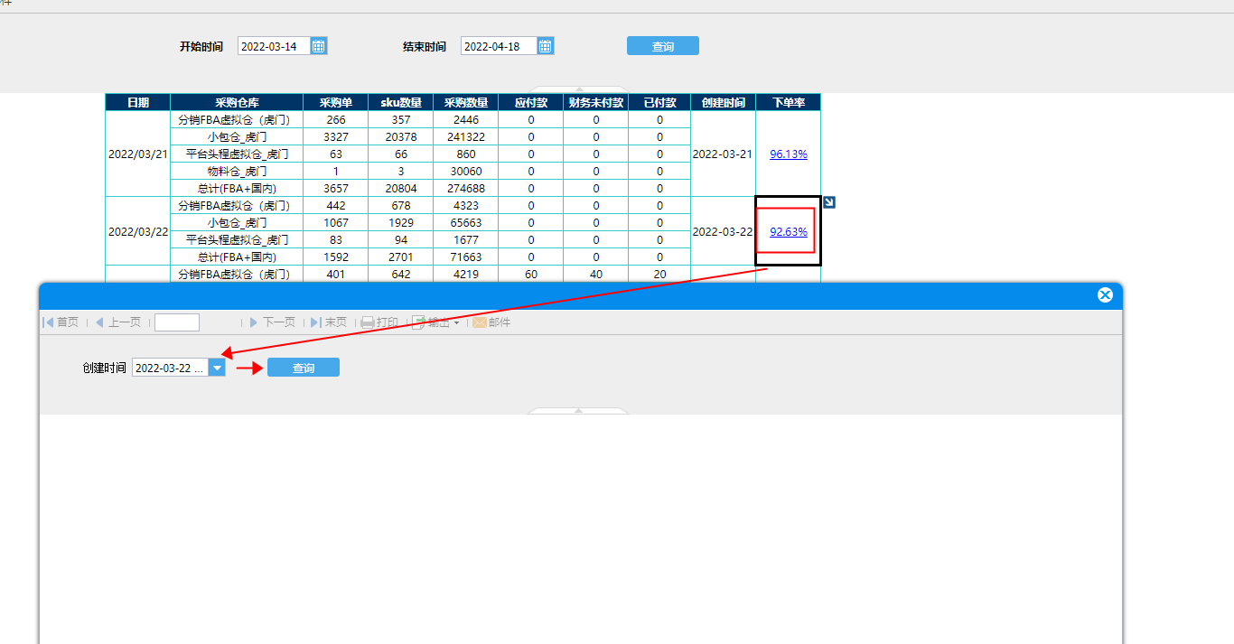1234x644 pixels.
Task: Go to first page 首页 in popup toolbar
Action: 61,322
